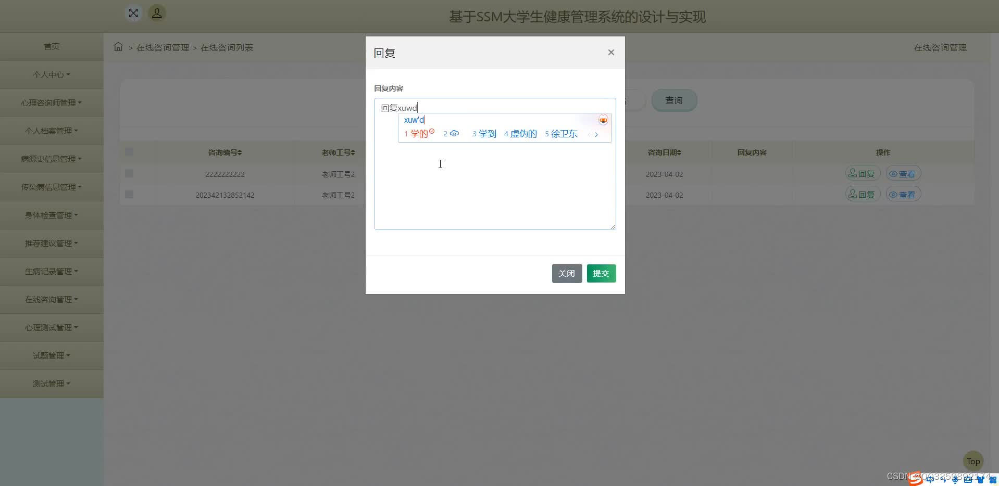Expand 身体检查管理 sidebar menu
Viewport: 999px width, 486px height.
tap(52, 215)
